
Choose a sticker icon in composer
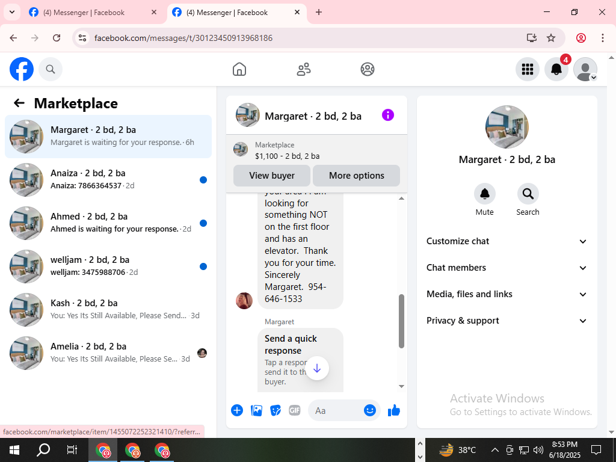276,410
